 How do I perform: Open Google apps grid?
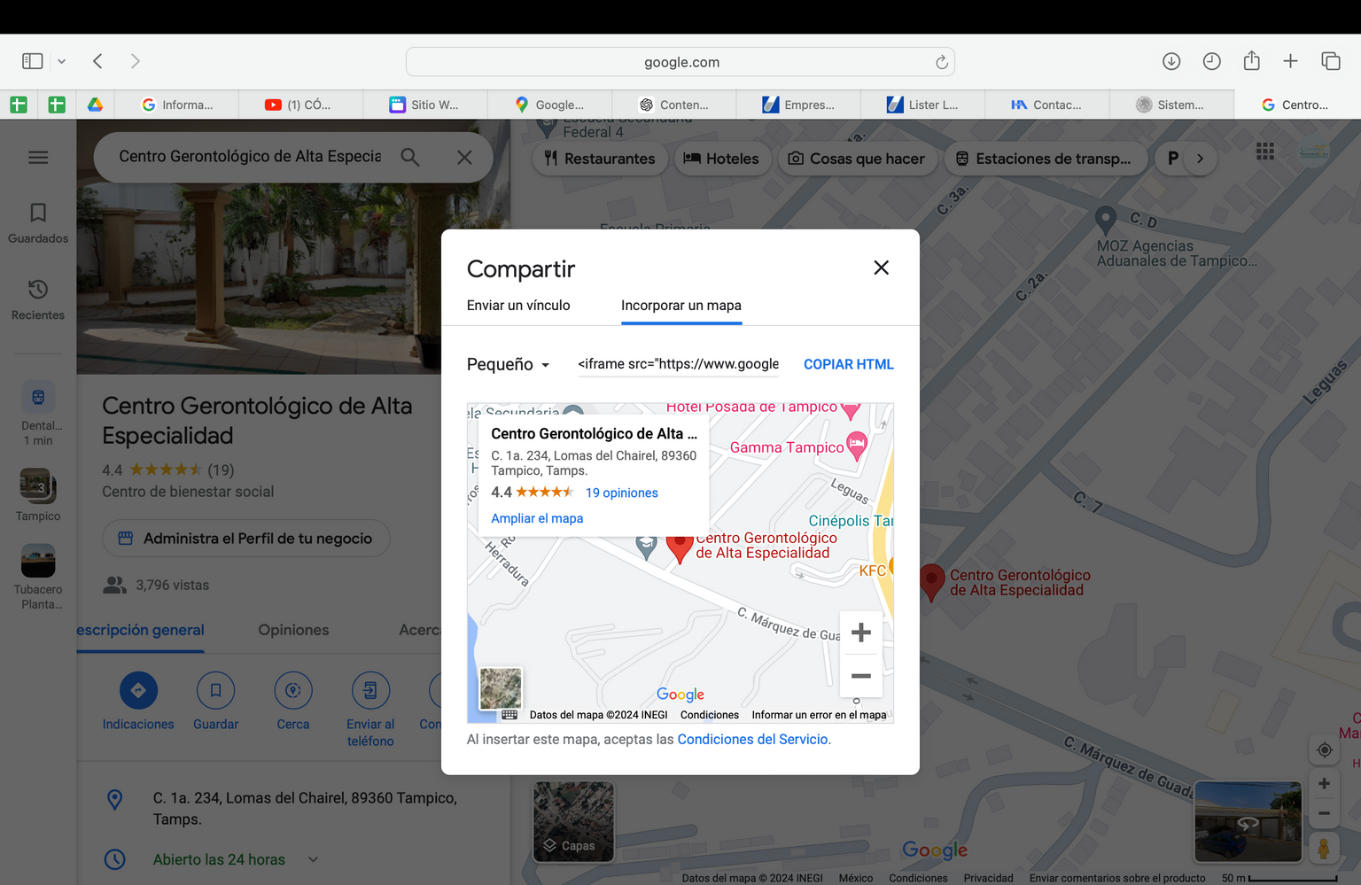click(1265, 151)
